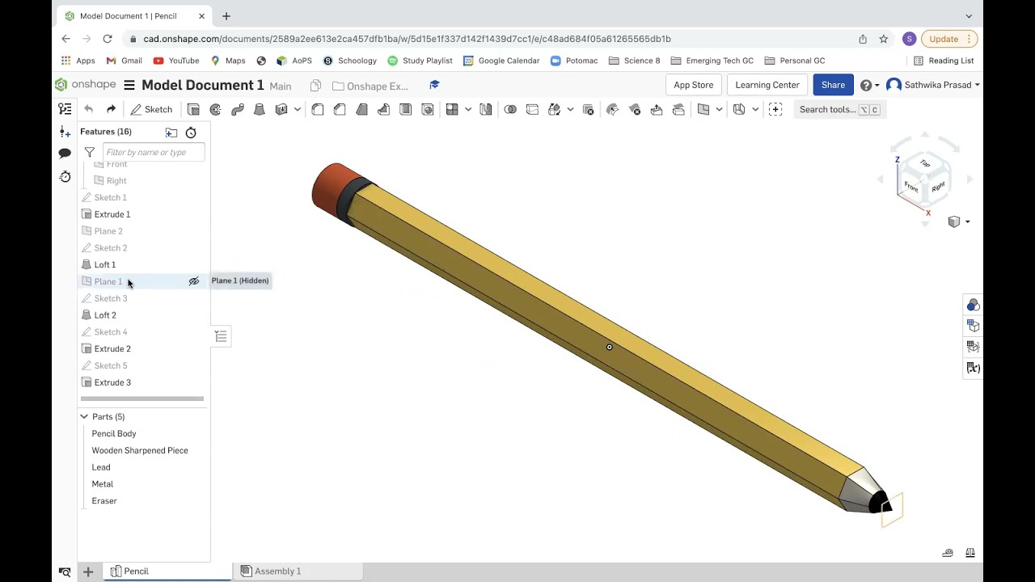Select the Modify fillet tool

612,109
